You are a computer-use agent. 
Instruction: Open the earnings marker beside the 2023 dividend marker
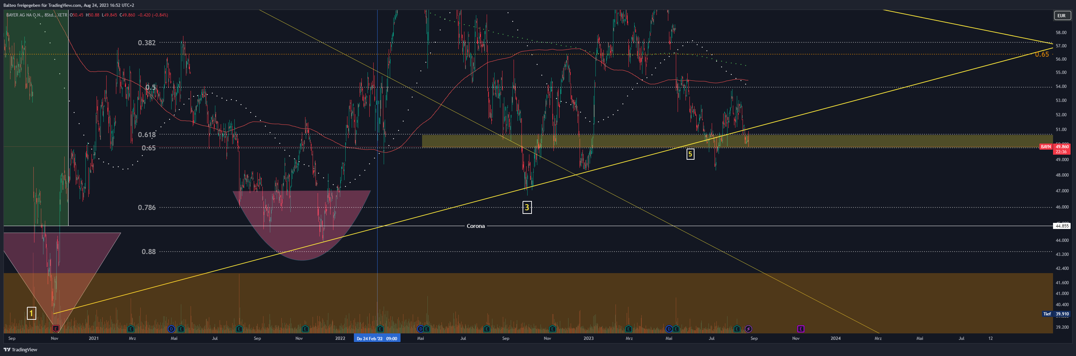pos(676,329)
